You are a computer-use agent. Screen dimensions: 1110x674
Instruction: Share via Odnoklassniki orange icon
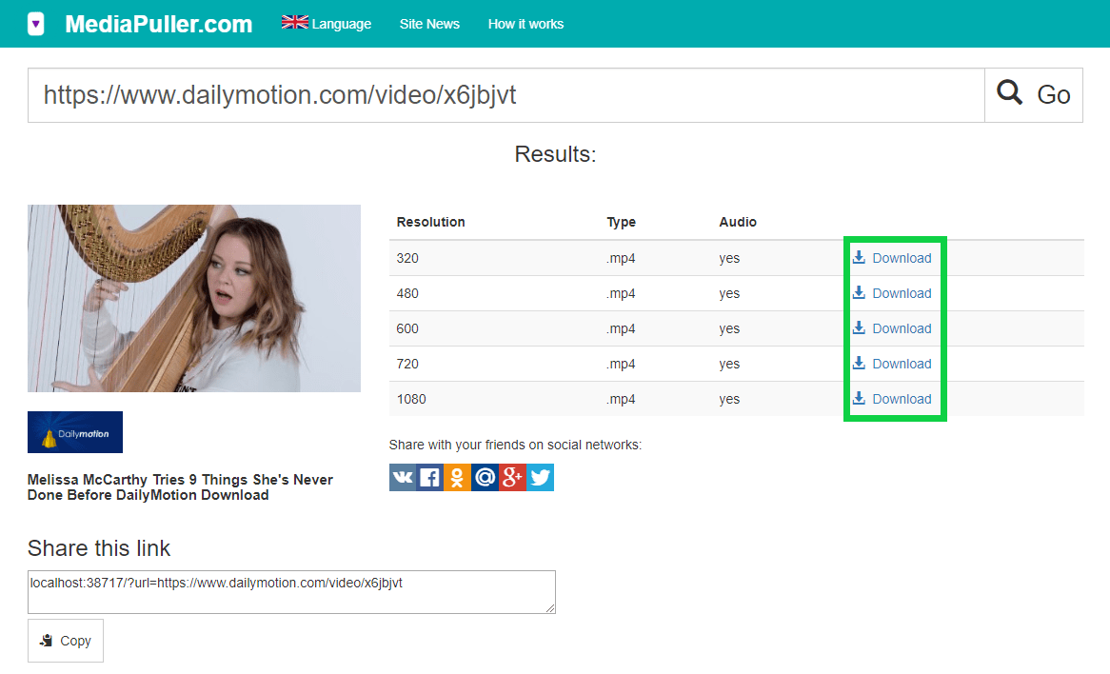[458, 478]
